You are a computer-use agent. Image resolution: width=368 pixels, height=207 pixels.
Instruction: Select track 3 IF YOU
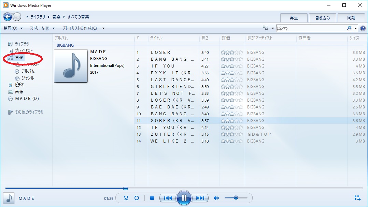pyautogui.click(x=162, y=66)
